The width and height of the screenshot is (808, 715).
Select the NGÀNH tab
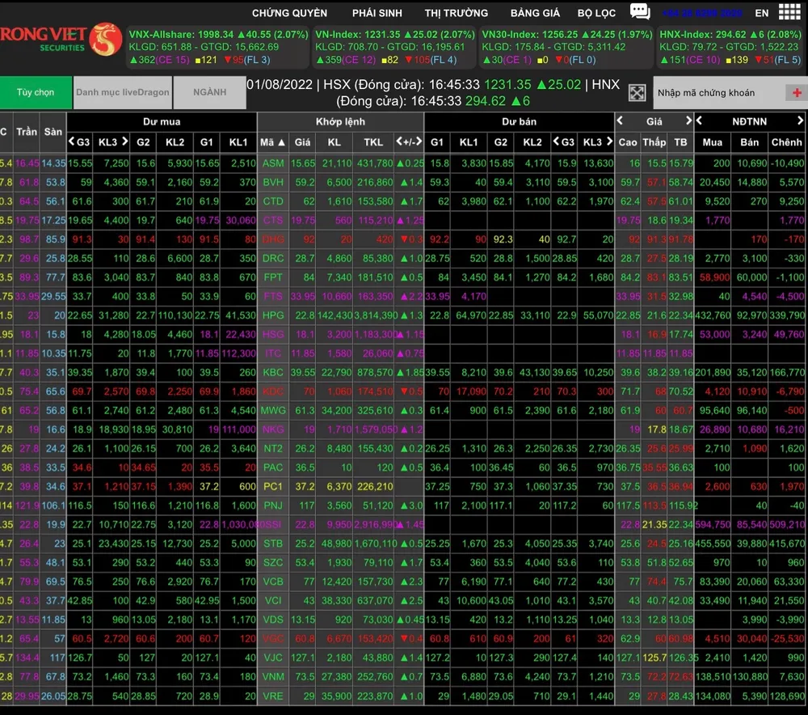point(209,92)
